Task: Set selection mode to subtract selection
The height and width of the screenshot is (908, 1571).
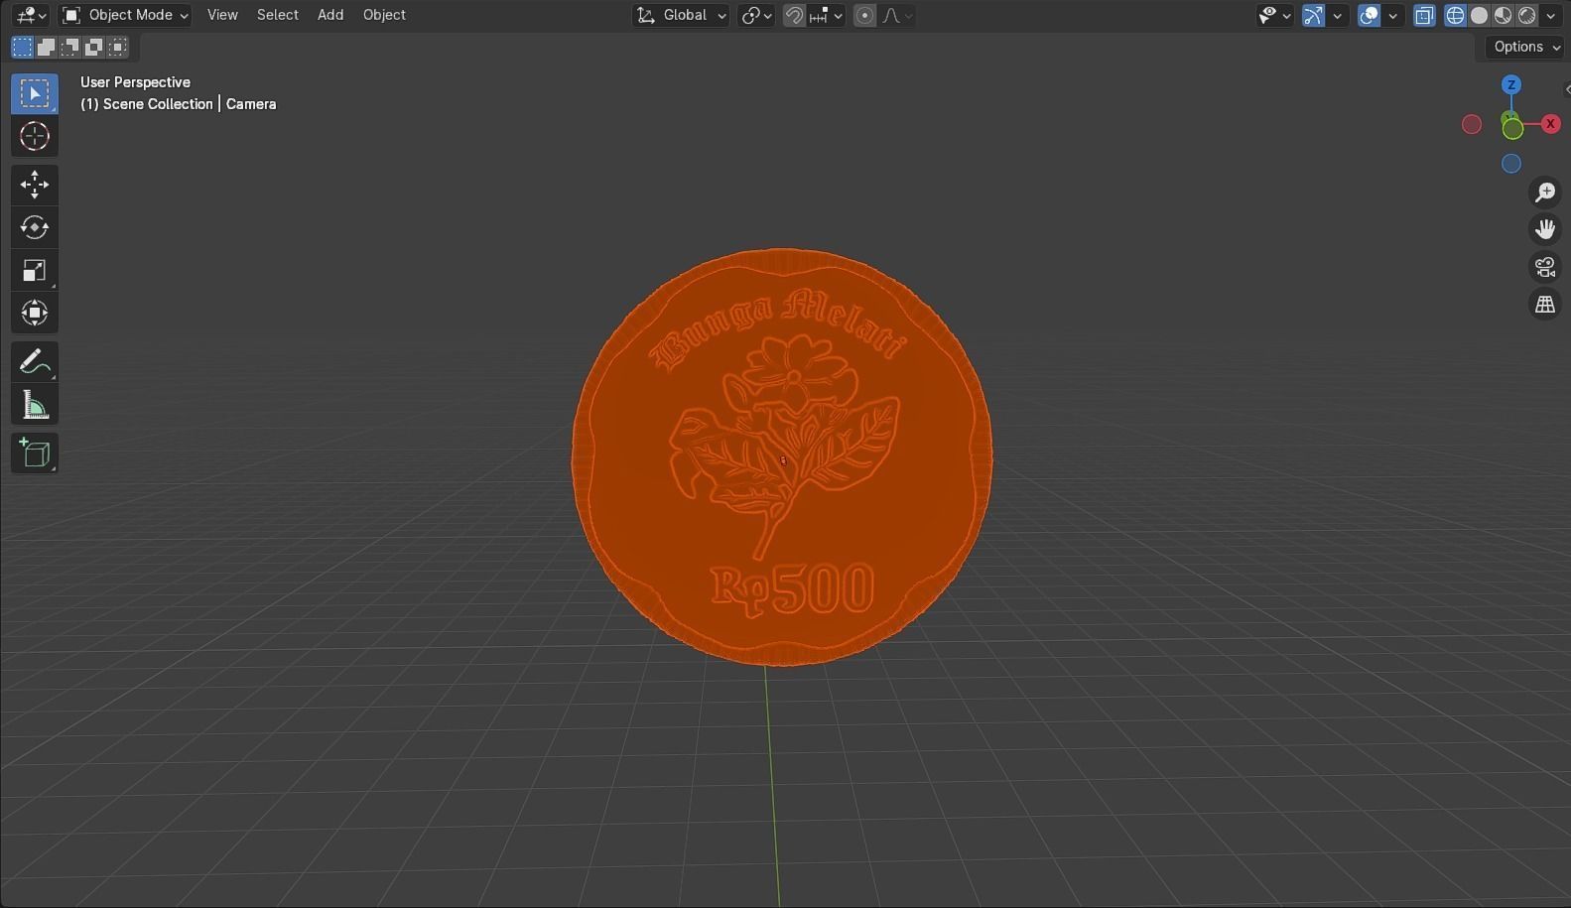Action: pos(69,47)
